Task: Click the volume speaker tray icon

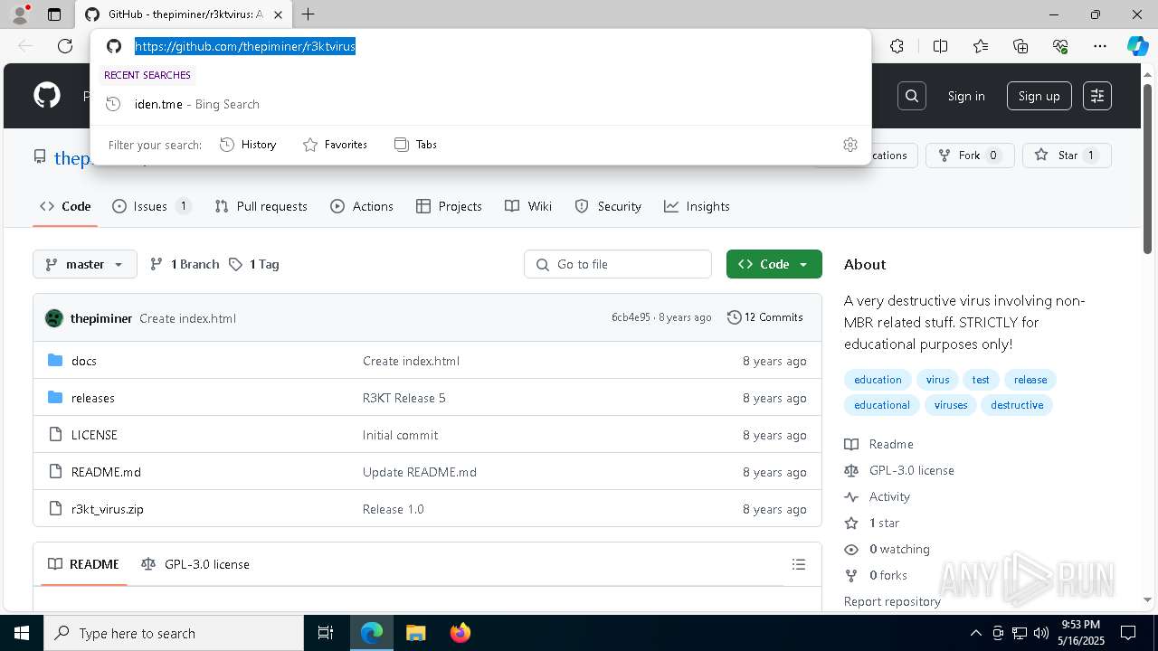Action: click(1041, 633)
